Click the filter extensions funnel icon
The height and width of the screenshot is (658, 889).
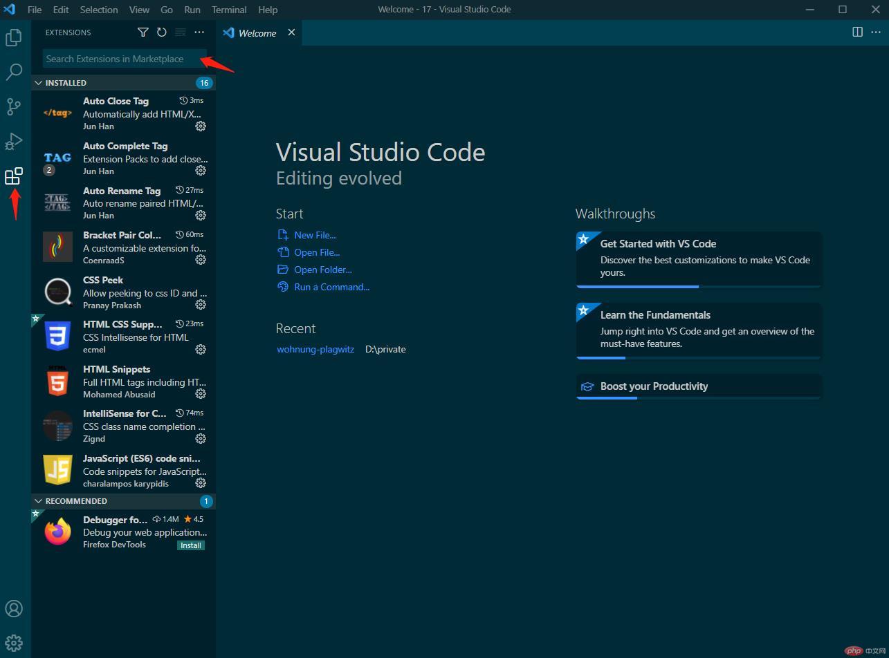coord(143,32)
